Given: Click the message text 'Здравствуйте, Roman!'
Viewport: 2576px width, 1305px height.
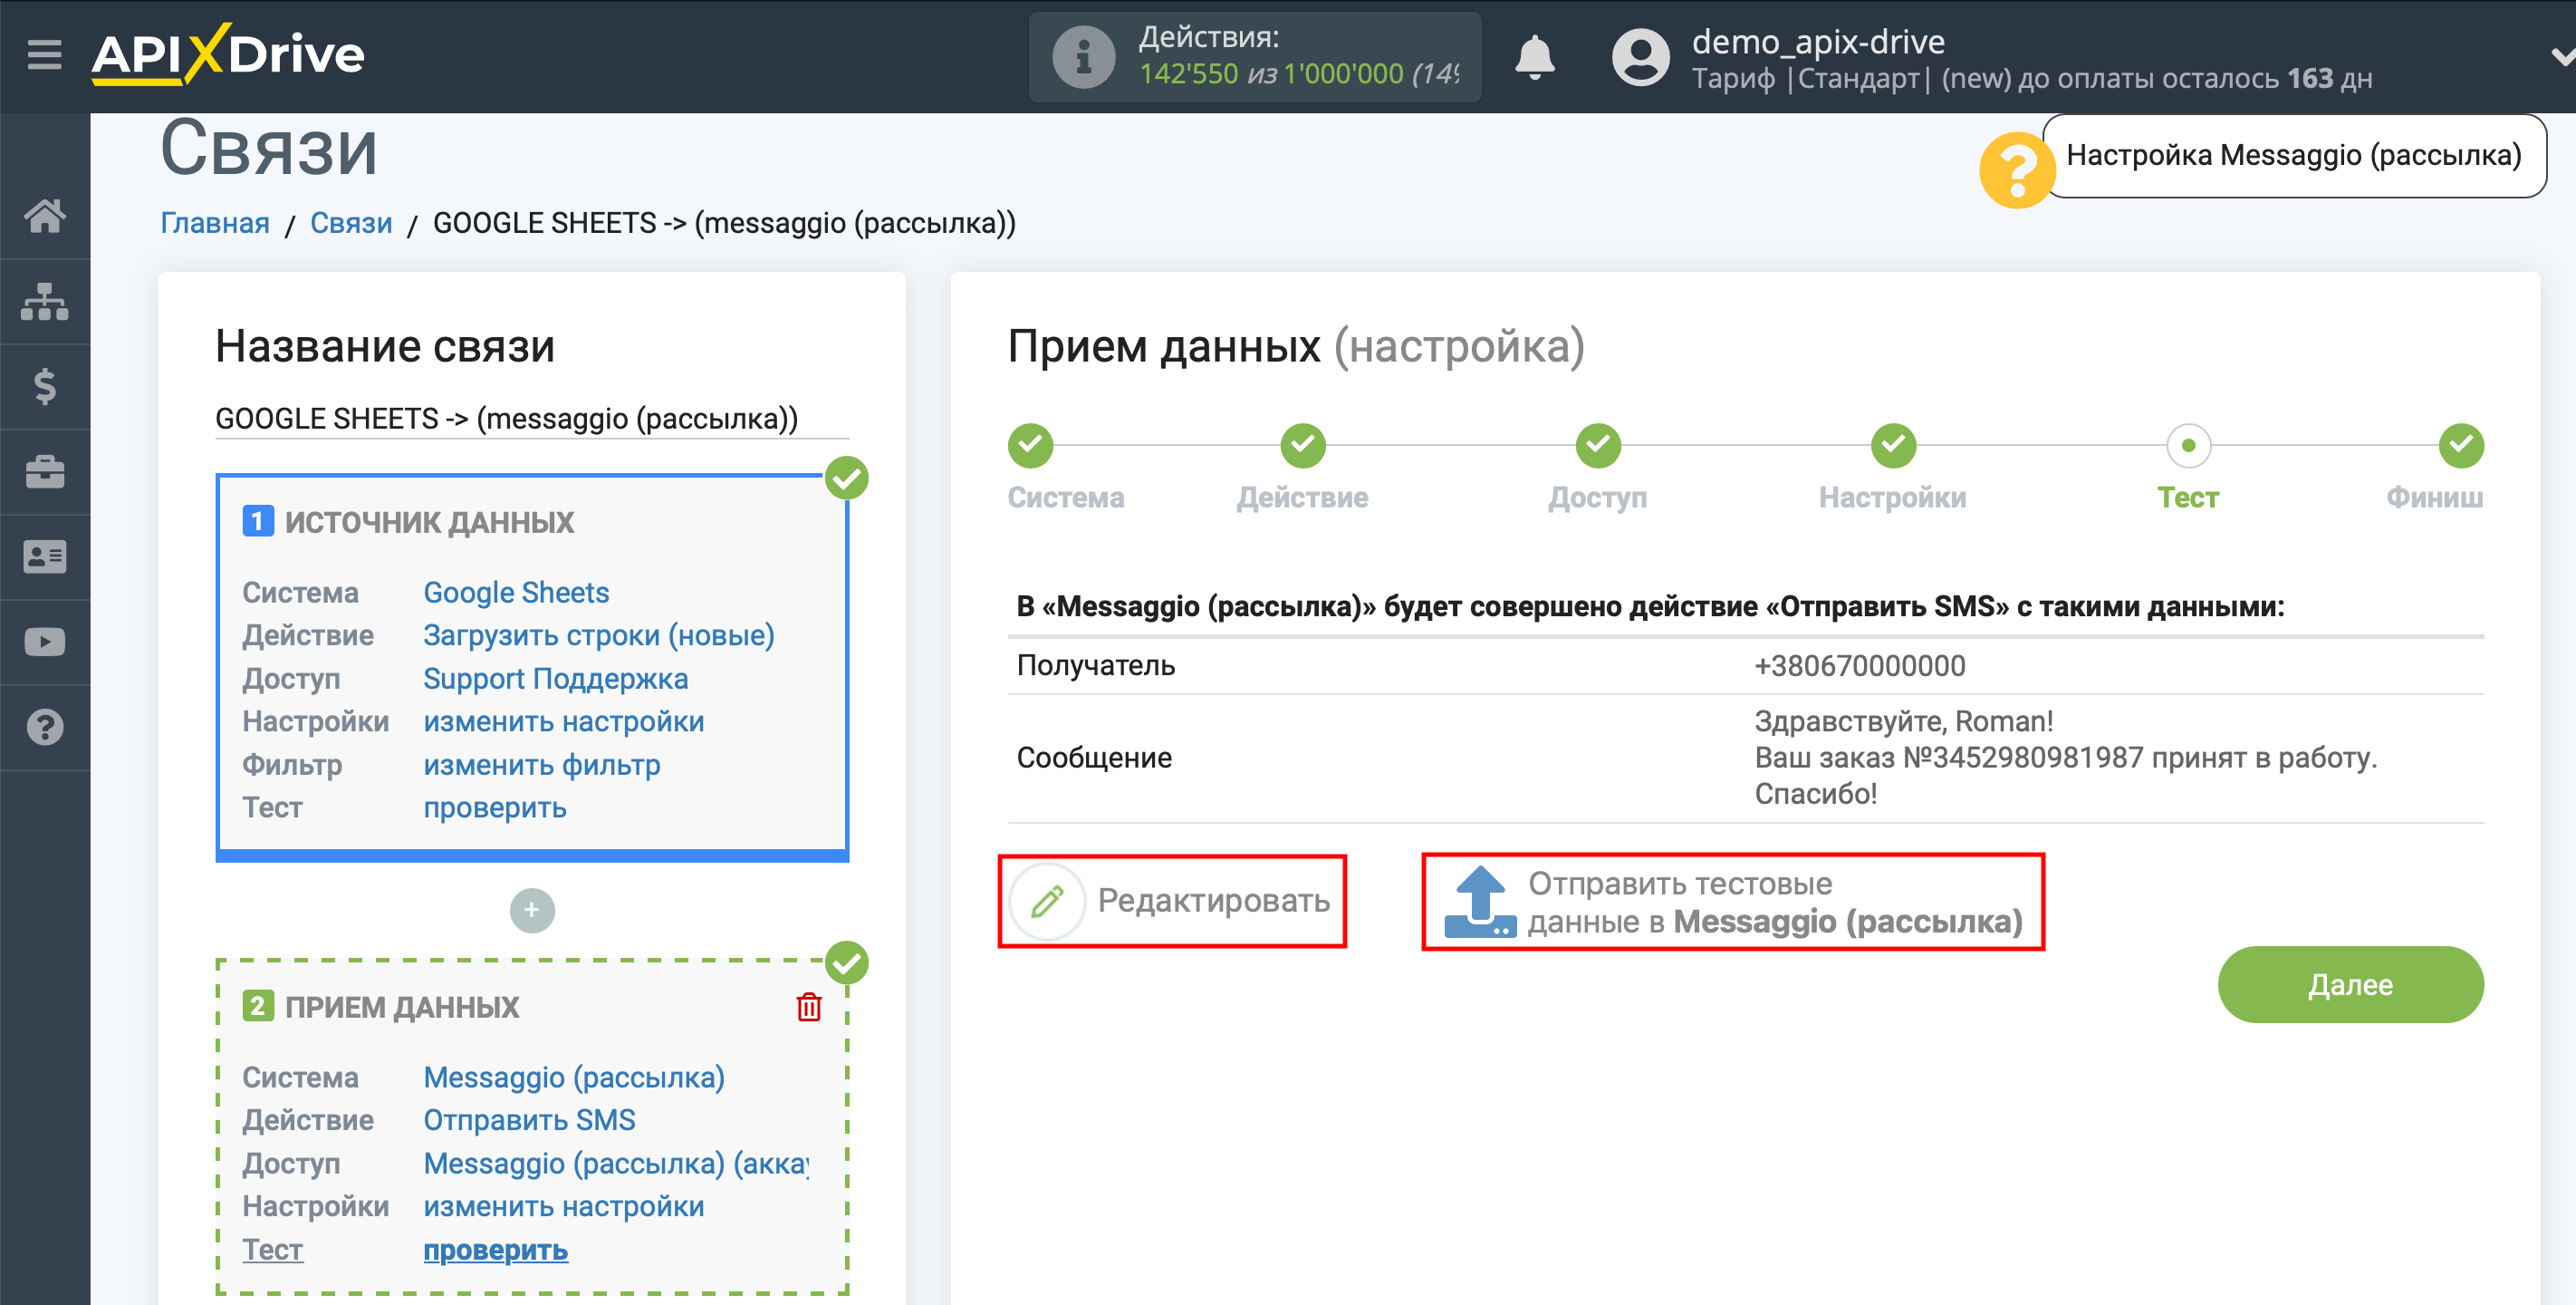Looking at the screenshot, I should [1903, 721].
